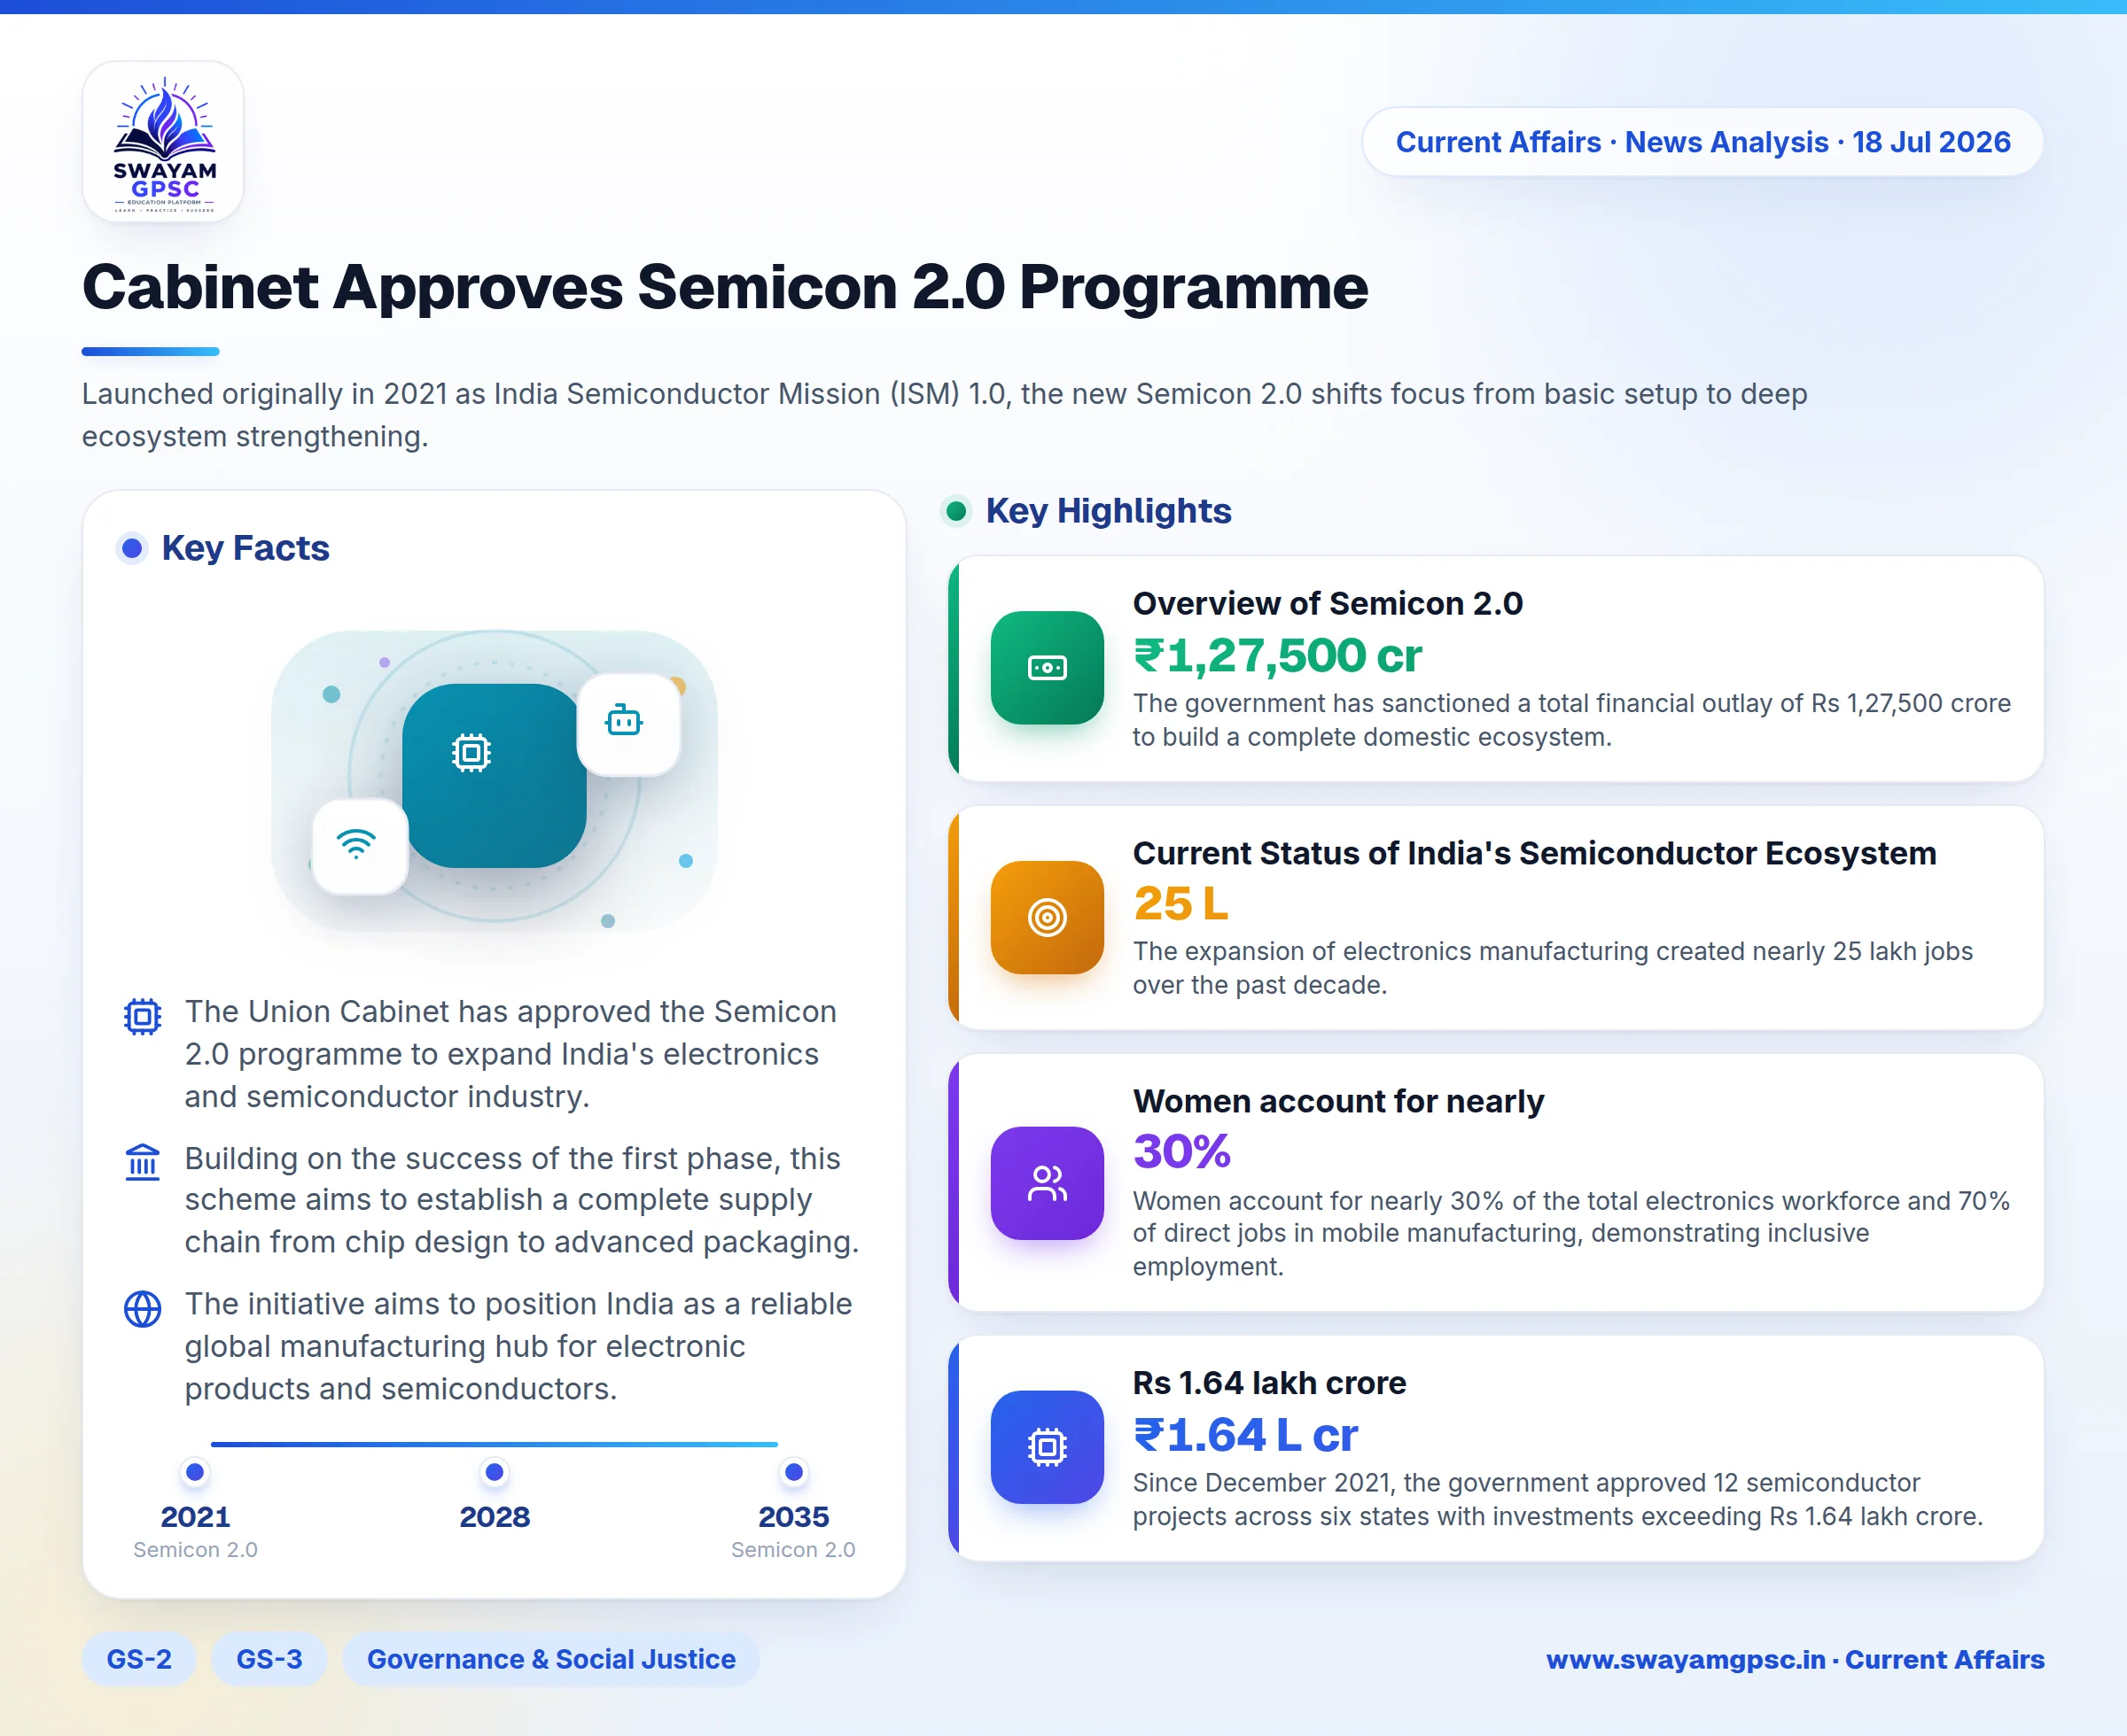Click the Current Affairs News Analysis date badge
The height and width of the screenshot is (1736, 2127).
(1702, 142)
